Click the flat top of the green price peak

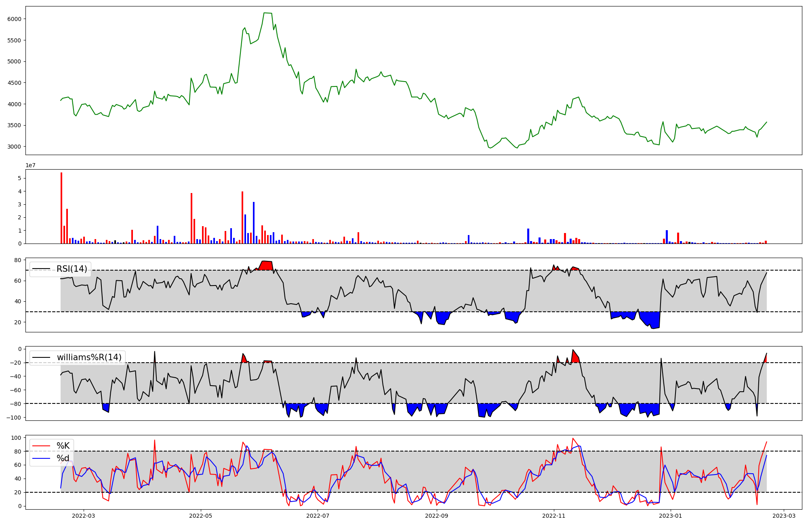267,13
